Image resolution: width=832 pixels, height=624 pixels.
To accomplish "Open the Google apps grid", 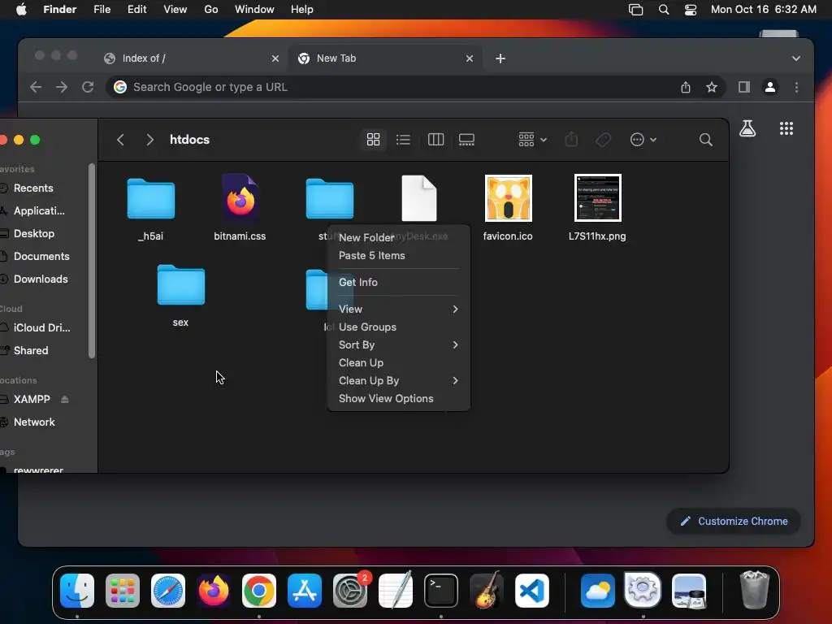I will (786, 128).
